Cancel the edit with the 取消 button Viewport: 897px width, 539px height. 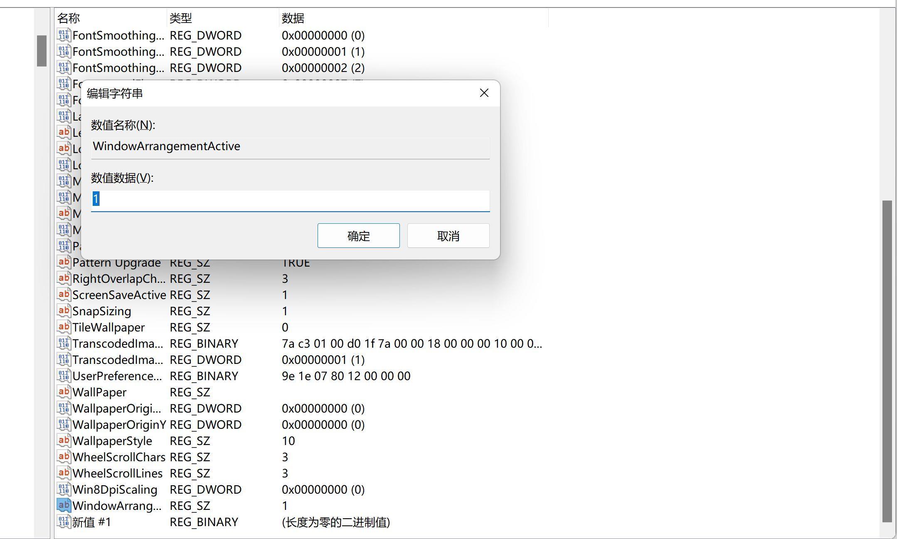[448, 236]
